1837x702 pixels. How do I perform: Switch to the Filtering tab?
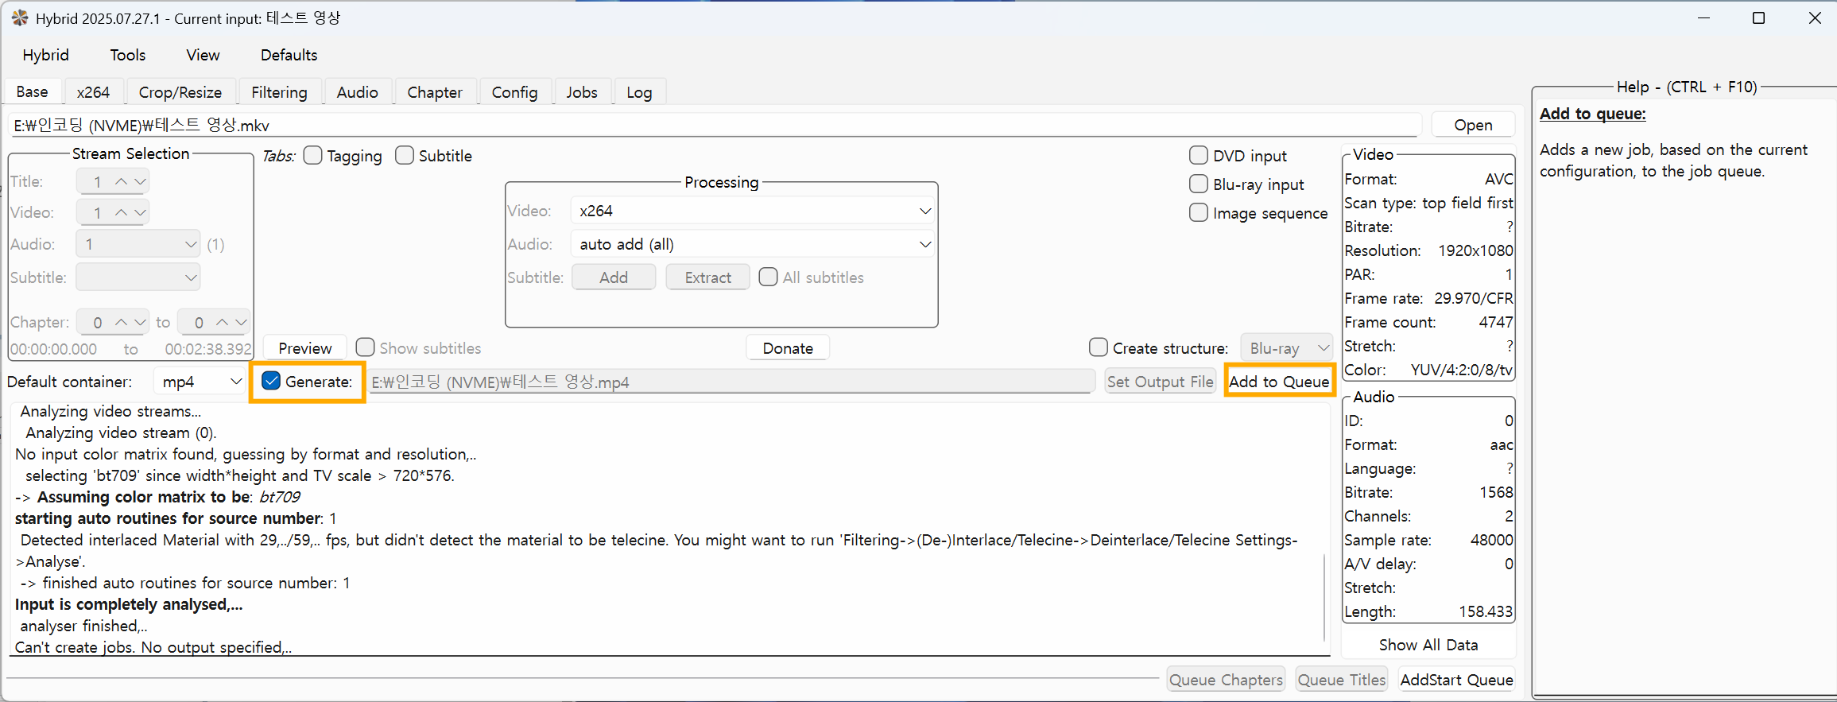279,92
